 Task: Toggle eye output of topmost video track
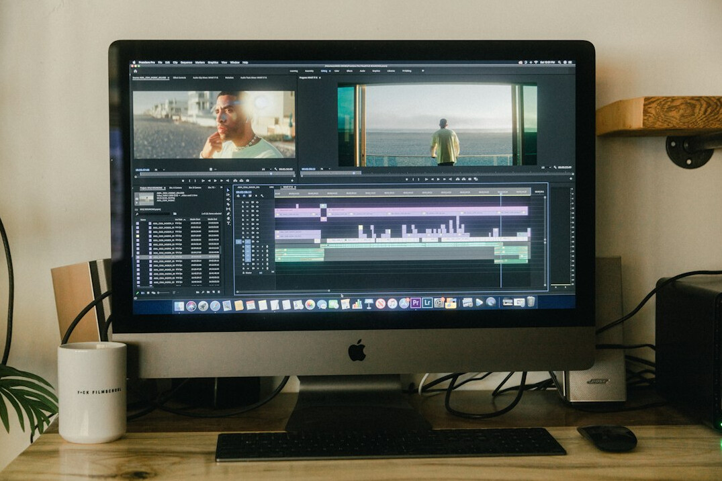click(257, 202)
